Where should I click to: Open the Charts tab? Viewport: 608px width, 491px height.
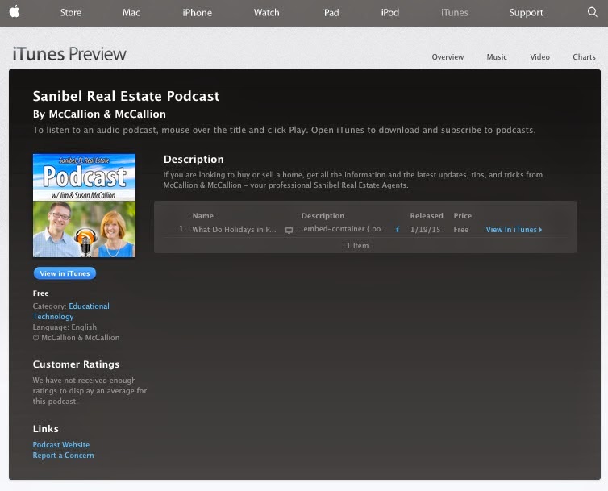(584, 56)
